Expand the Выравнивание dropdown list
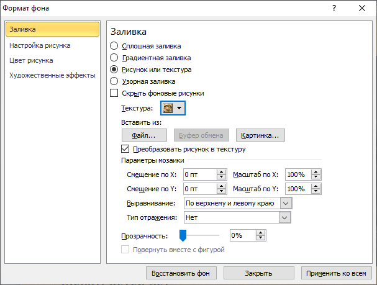 286,203
